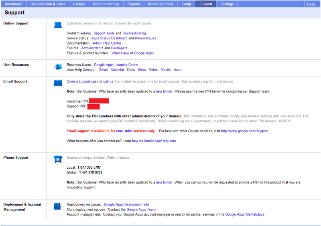Image resolution: width=321 pixels, height=226 pixels.
Task: Open the Apps Status Dashboard link
Action: [109, 38]
